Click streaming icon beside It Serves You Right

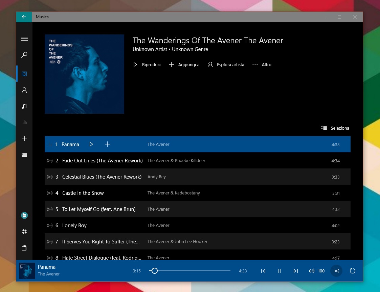point(50,241)
